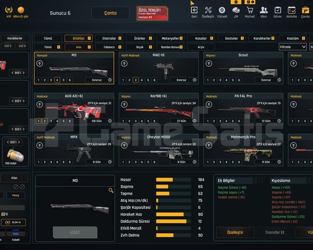Click upgrade arrow on MAC-10 card
This screenshot has height=250, width=313.
coord(124,64)
